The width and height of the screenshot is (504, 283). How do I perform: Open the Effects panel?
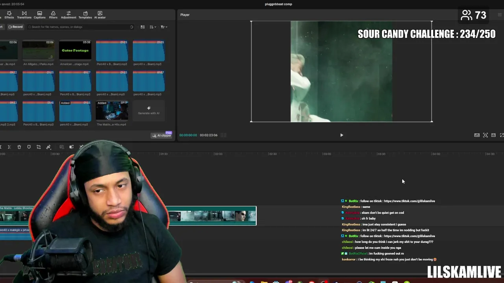tap(9, 15)
